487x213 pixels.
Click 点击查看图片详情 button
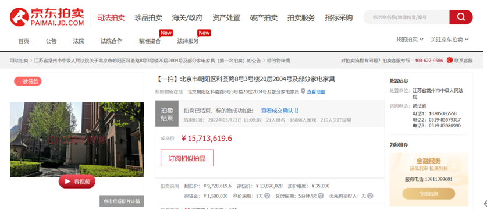122,201
